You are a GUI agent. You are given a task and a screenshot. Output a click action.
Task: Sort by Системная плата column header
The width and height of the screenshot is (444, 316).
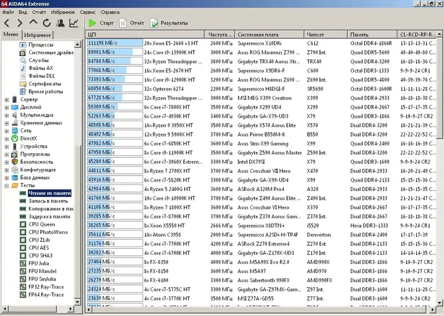(269, 34)
